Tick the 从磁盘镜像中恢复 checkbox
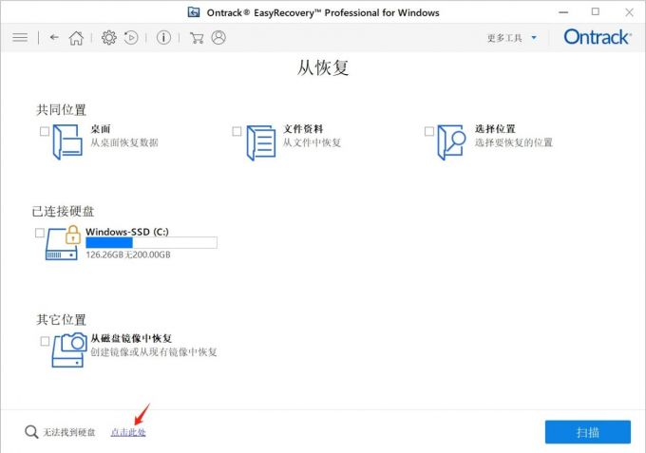This screenshot has height=453, width=646. click(x=45, y=341)
